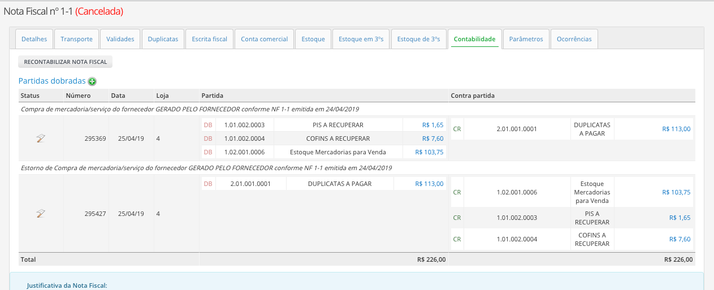The image size is (714, 290).
Task: Click debit account code 1.02.001.0006
Action: [x=244, y=152]
